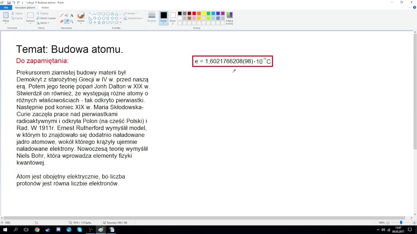Select the Fill with color bucket tool
Image resolution: width=417 pixels, height=234 pixels.
coord(66,15)
